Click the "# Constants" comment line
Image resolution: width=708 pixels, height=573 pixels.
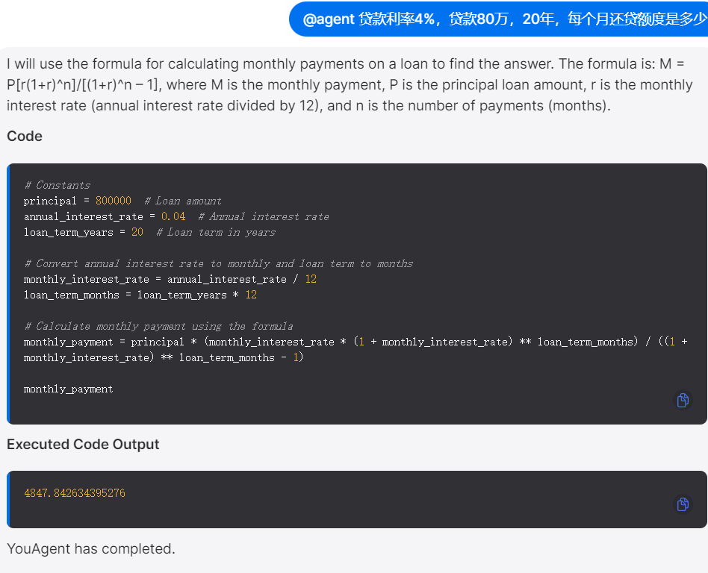(58, 186)
